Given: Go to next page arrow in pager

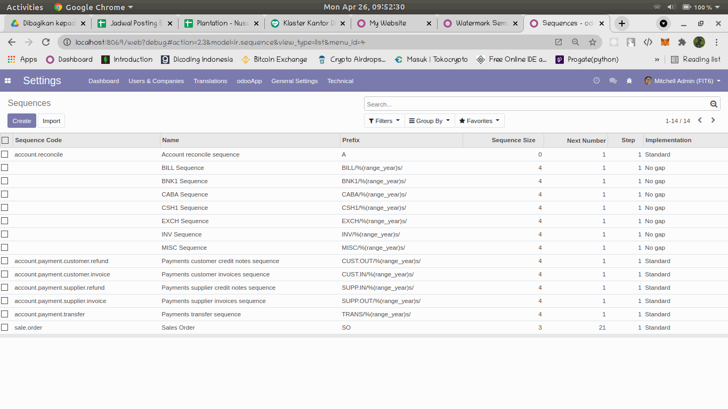Looking at the screenshot, I should (713, 120).
